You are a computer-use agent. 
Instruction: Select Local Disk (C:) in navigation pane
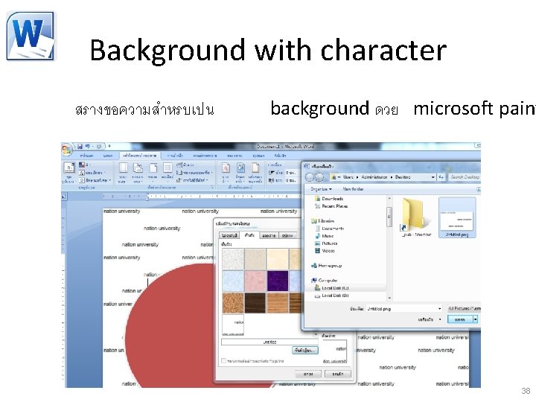pyautogui.click(x=332, y=288)
